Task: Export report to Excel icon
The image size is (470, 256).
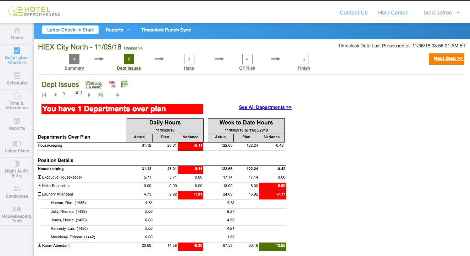Action: (125, 84)
